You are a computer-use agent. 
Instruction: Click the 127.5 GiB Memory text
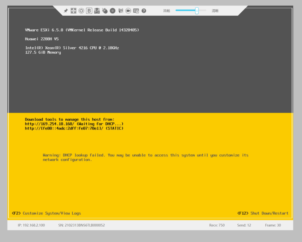(x=43, y=52)
